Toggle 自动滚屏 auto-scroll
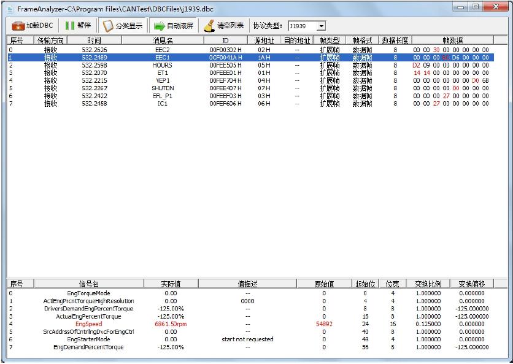Image resolution: width=513 pixels, height=364 pixels. pos(160,26)
